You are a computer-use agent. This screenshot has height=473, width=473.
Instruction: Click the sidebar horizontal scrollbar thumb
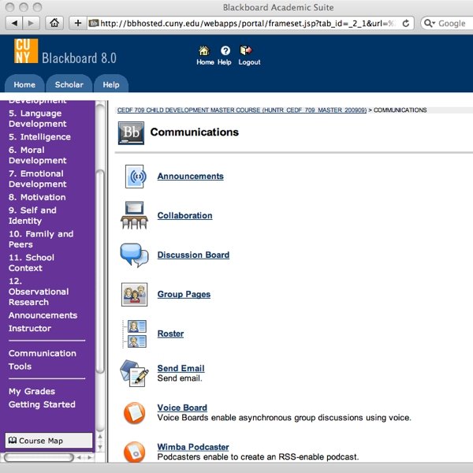39,457
